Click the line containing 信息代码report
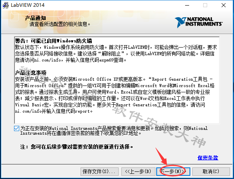Screen dimensions: 234x179 pos(54,111)
